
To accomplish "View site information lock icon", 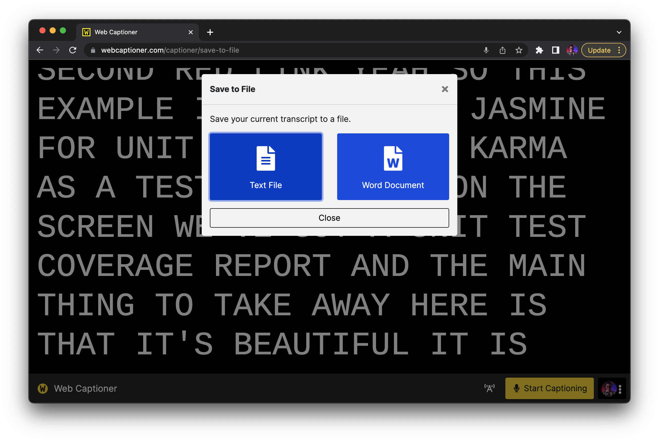I will 93,50.
